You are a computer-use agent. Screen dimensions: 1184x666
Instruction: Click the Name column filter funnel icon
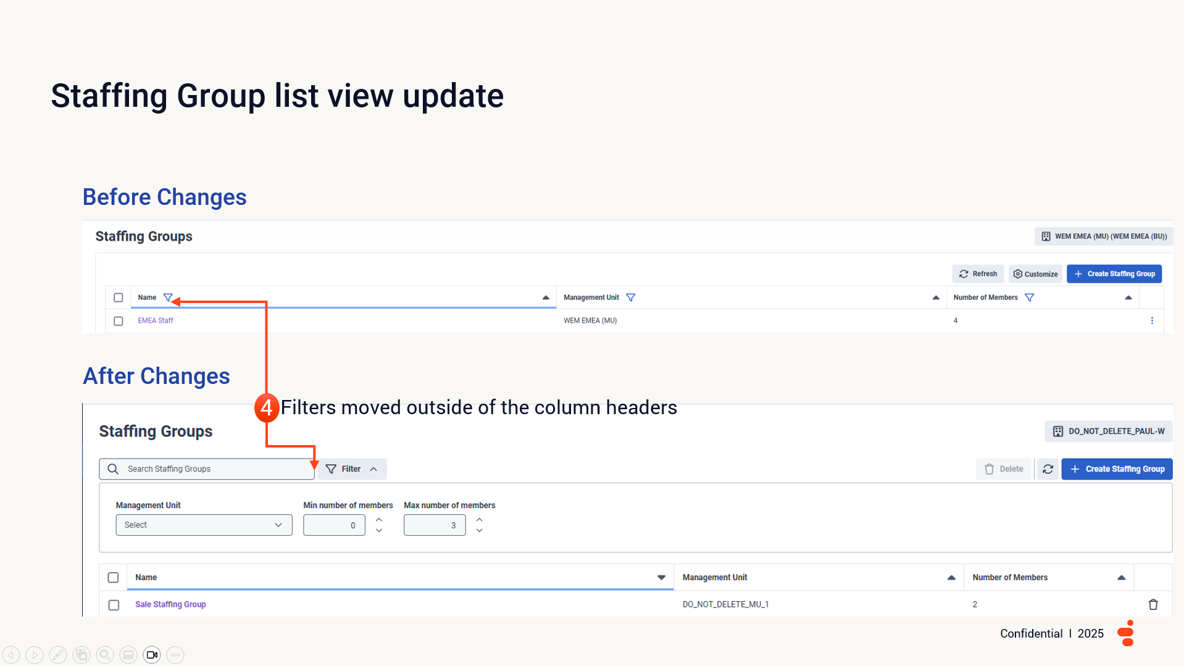click(x=167, y=298)
